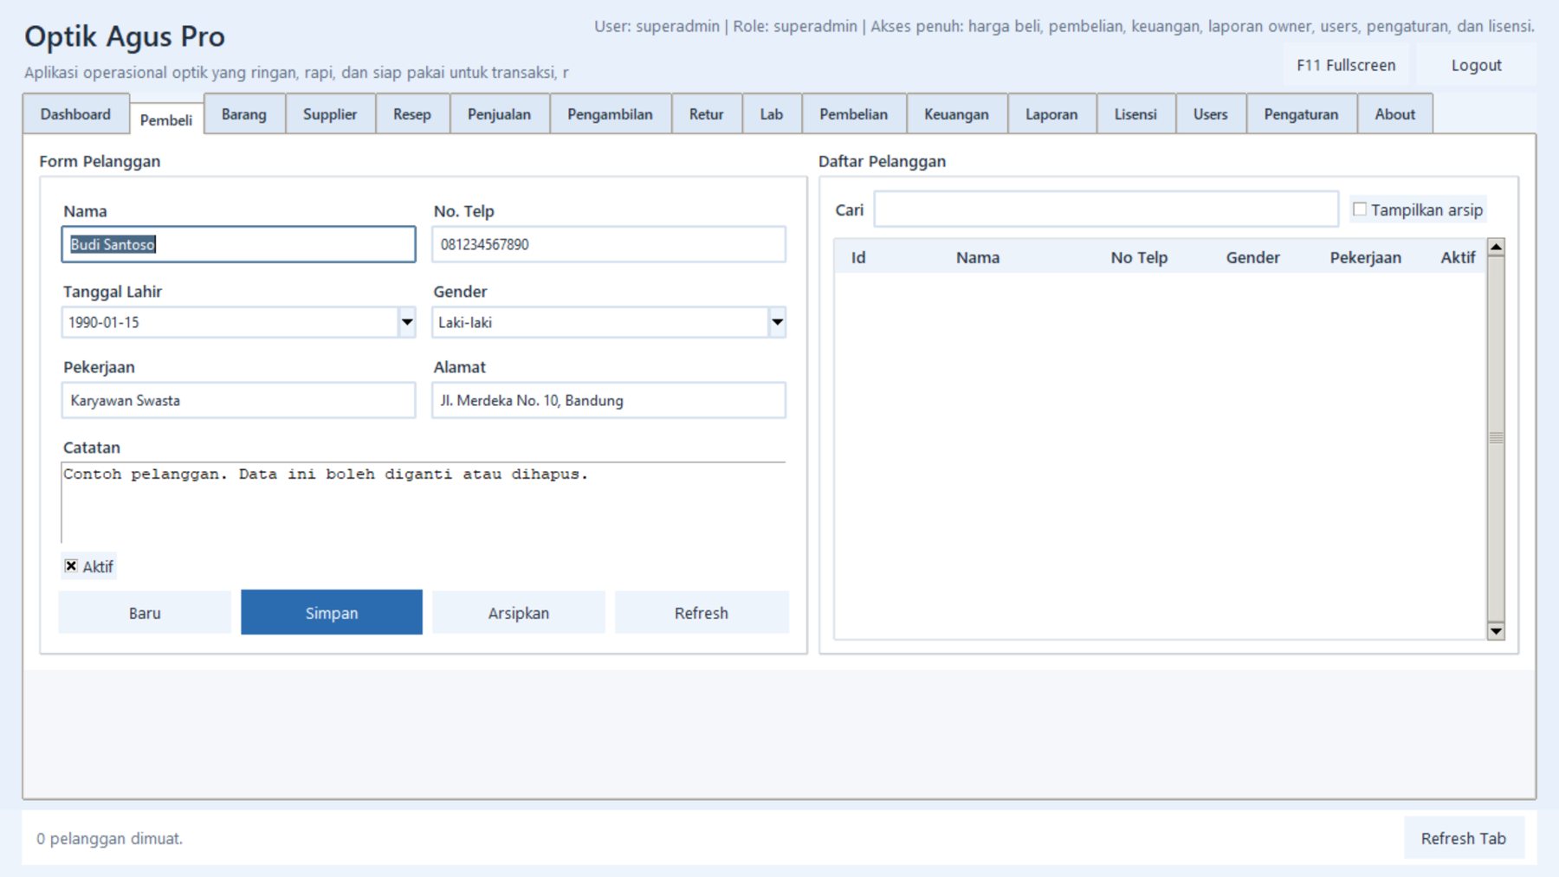Viewport: 1559px width, 877px height.
Task: Click the Arsipkan button
Action: tap(518, 613)
